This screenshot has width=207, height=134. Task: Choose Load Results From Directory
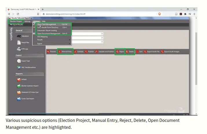tap(52, 27)
